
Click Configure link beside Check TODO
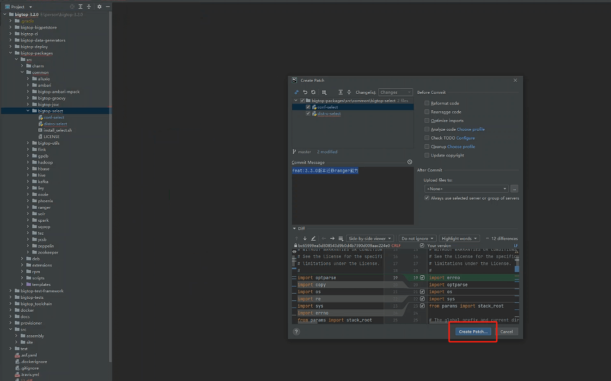tap(466, 138)
